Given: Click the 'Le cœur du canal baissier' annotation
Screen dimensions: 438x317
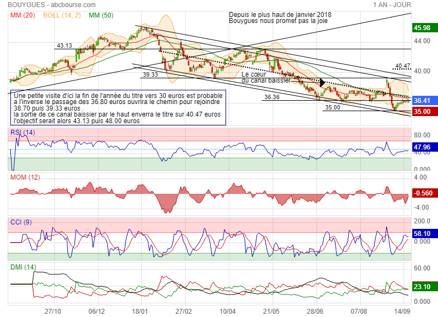Looking at the screenshot, I should (266, 77).
